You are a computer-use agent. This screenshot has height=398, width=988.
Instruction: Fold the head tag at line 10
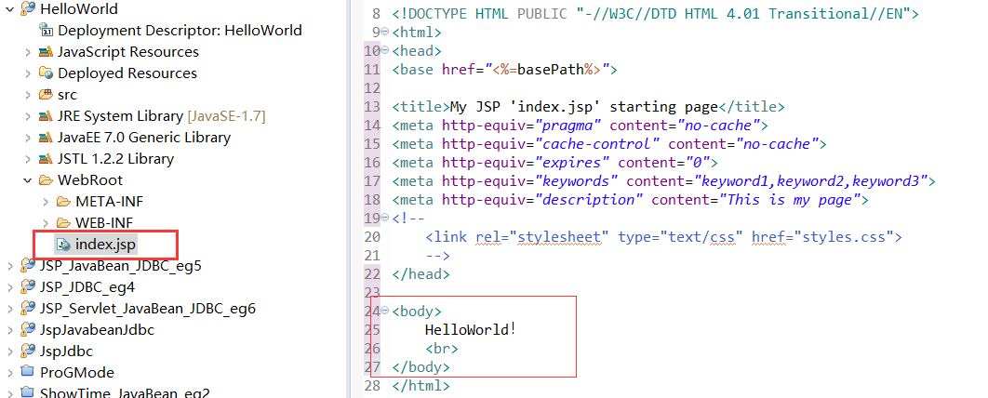[x=385, y=50]
